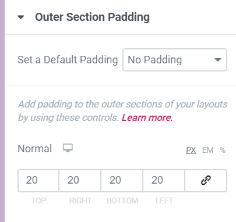Click the dropdown arrow beside No Padding
This screenshot has height=222, width=236.
(218, 60)
